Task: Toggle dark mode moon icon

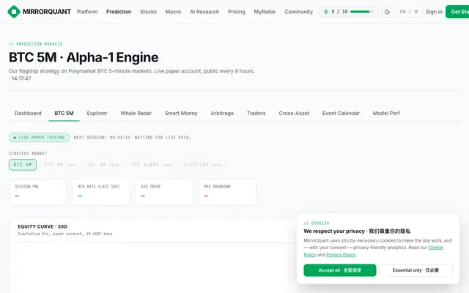Action: point(387,12)
